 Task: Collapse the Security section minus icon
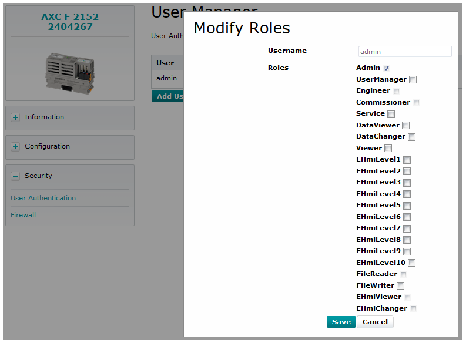15,176
